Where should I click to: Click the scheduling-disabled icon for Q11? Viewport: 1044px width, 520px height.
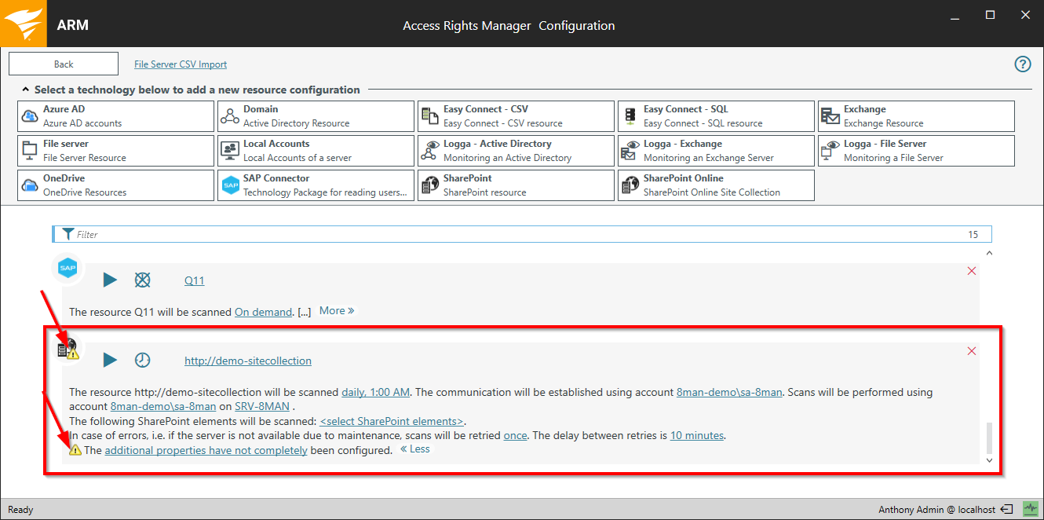point(142,280)
